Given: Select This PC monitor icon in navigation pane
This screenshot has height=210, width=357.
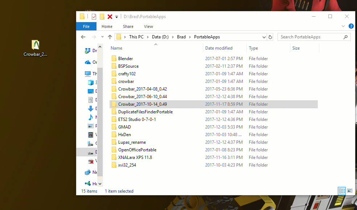Looking at the screenshot, I should [88, 73].
